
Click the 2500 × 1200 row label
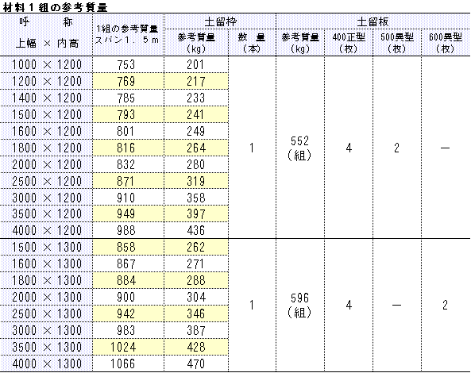[46, 181]
